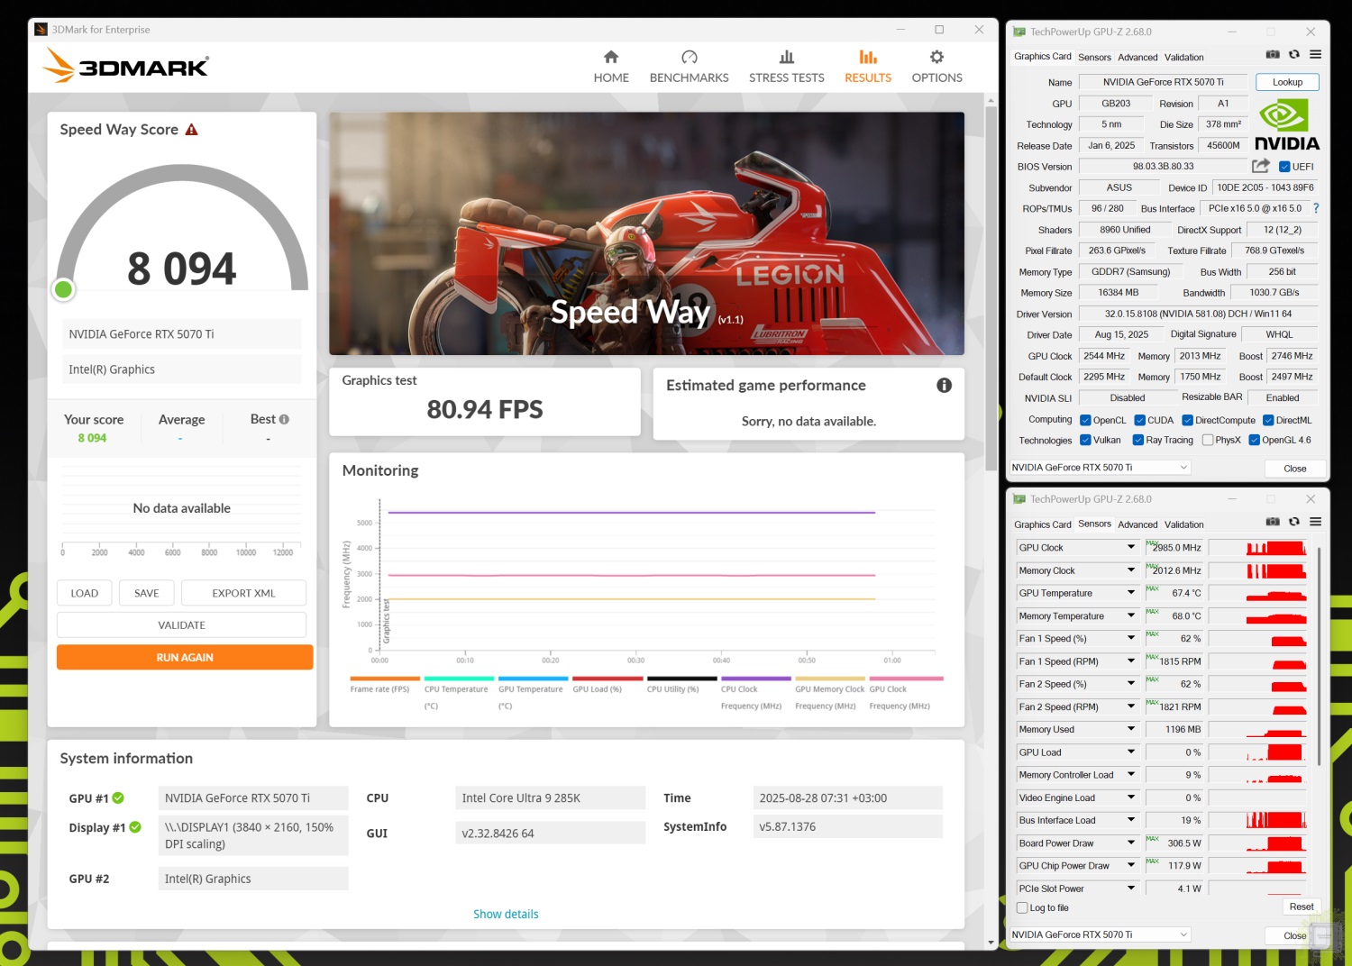Viewport: 1352px width, 966px height.
Task: Expand the GPU Temperature sensor dropdown
Action: click(x=1131, y=593)
